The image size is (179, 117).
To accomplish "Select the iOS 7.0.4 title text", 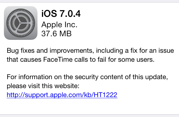I will 61,14.
